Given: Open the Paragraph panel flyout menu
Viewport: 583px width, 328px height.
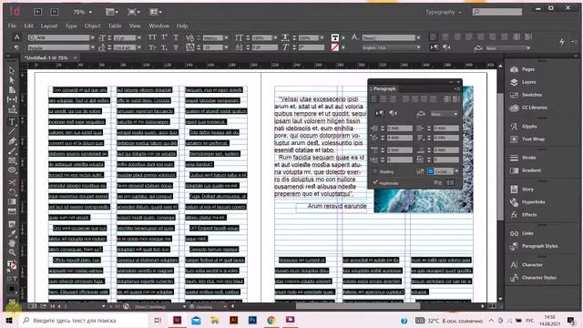Looking at the screenshot, I should (x=457, y=89).
